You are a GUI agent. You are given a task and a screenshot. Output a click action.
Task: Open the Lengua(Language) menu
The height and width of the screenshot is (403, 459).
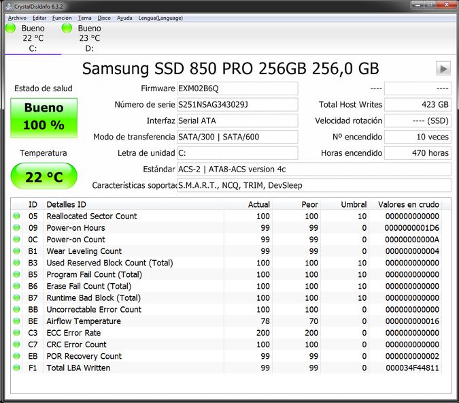point(160,18)
